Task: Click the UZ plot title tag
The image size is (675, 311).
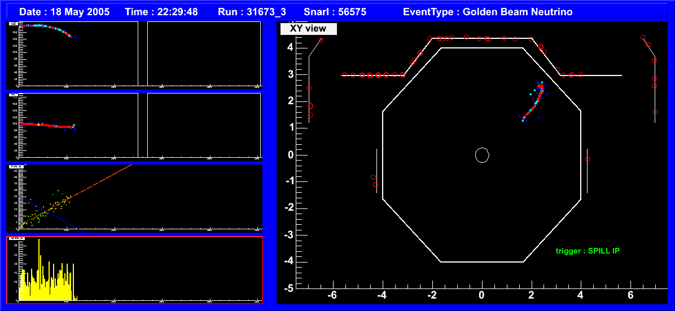Action: [x=13, y=24]
